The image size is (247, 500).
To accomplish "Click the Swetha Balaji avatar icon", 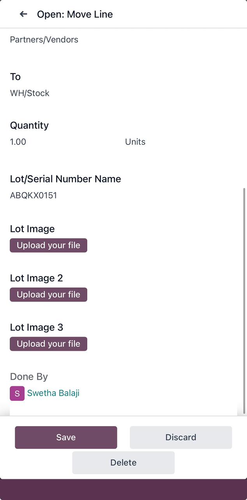I will 17,393.
